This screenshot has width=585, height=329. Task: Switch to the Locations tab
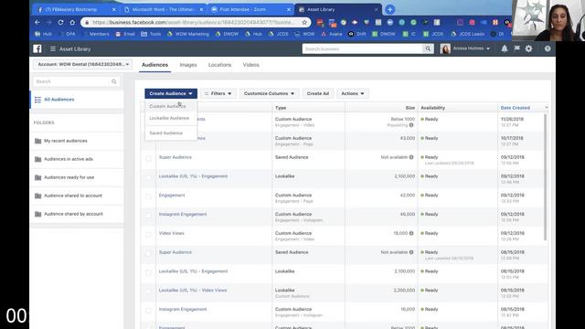pos(219,65)
